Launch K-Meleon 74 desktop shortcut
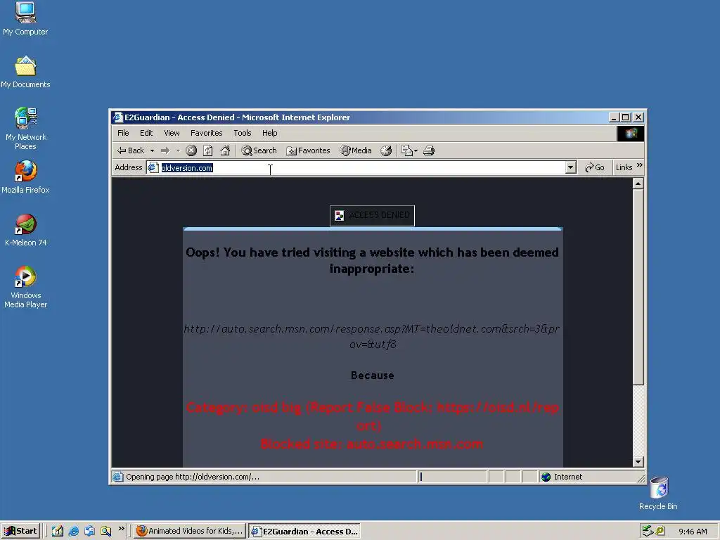This screenshot has height=540, width=720. coord(25,230)
